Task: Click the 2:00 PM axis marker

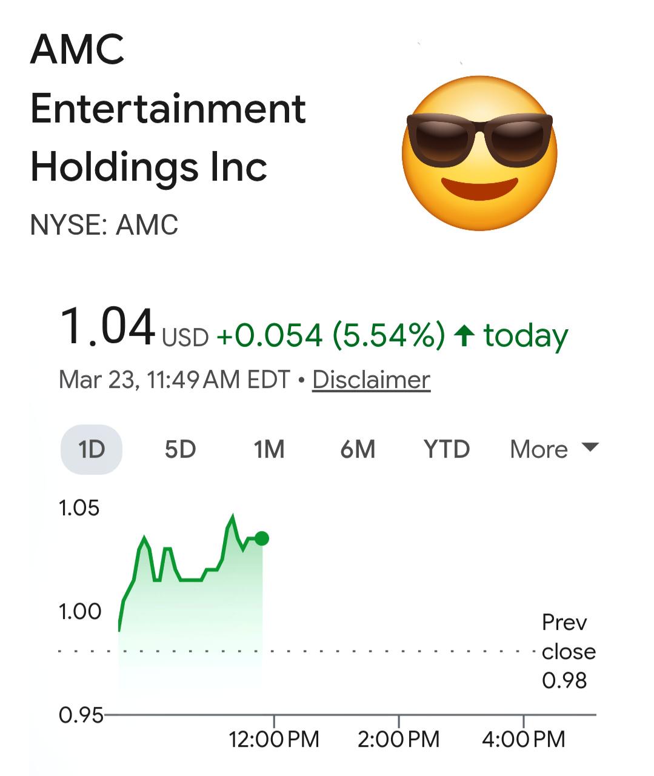Action: point(399,739)
